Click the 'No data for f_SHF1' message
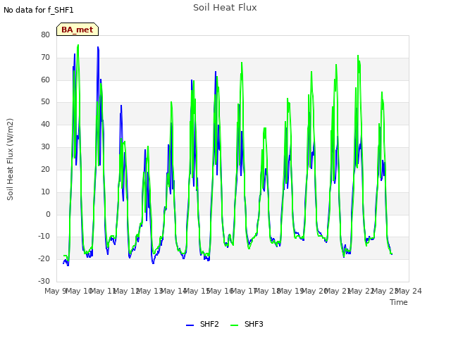 click(x=39, y=10)
